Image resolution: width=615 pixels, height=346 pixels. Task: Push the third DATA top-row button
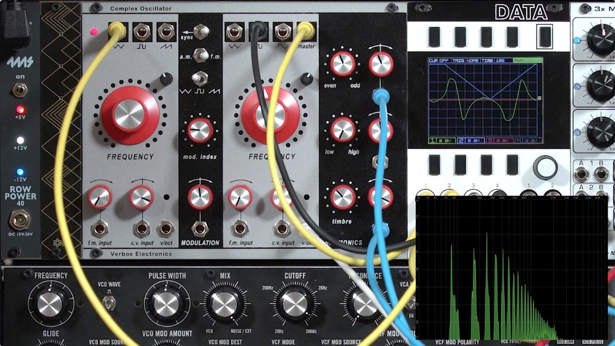pyautogui.click(x=486, y=37)
